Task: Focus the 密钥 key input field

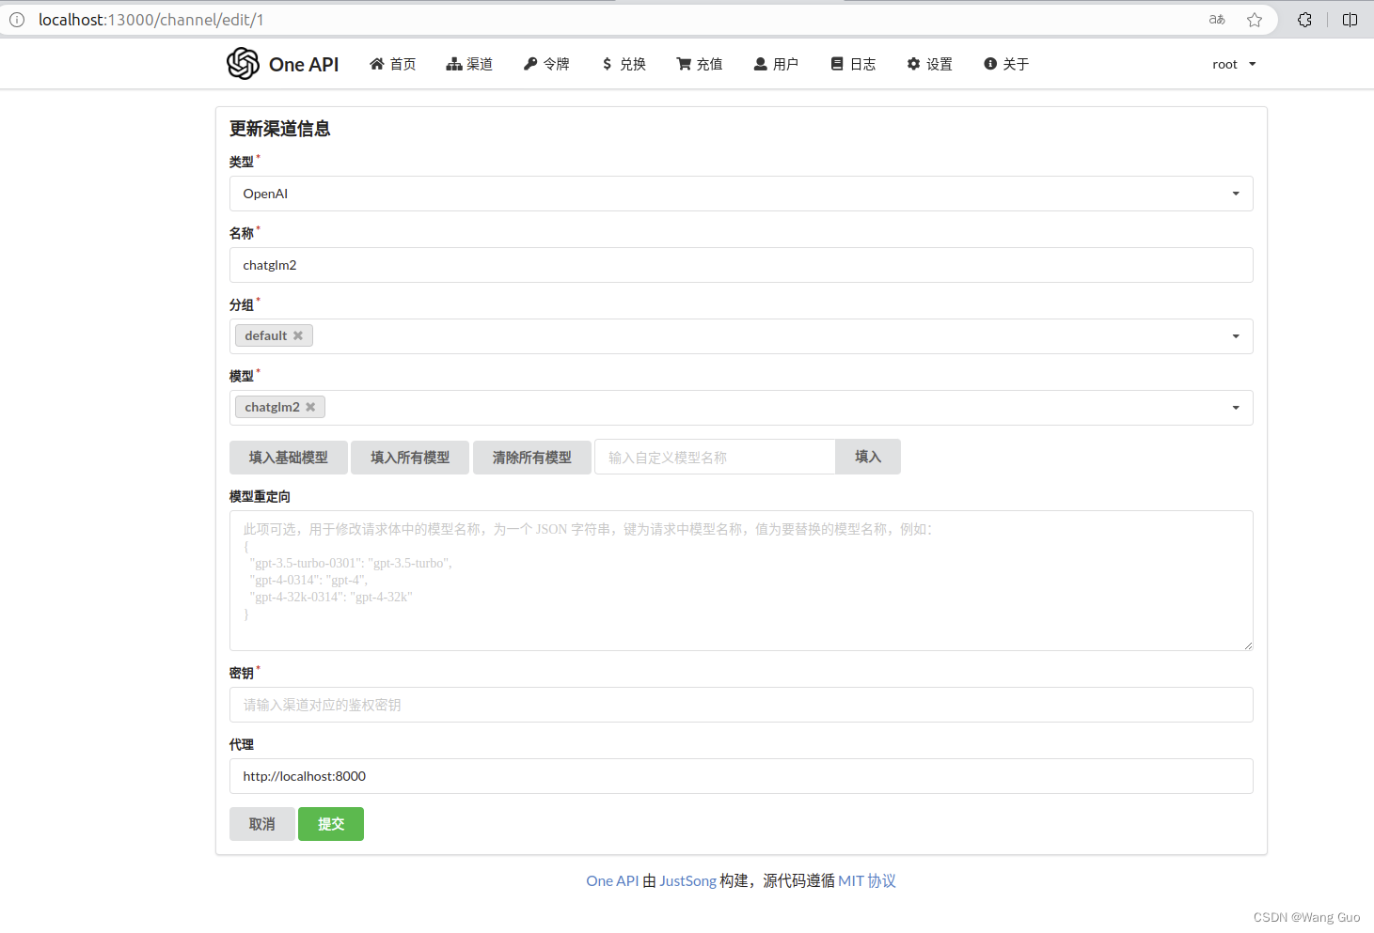Action: (741, 705)
